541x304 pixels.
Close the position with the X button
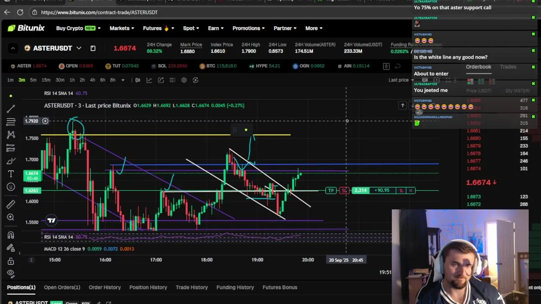410,190
